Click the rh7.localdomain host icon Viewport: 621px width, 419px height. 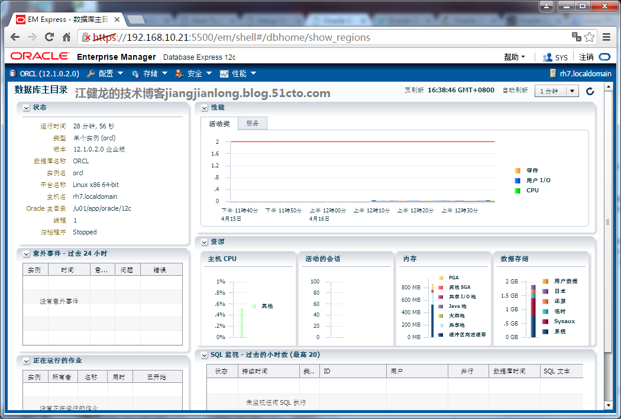553,73
